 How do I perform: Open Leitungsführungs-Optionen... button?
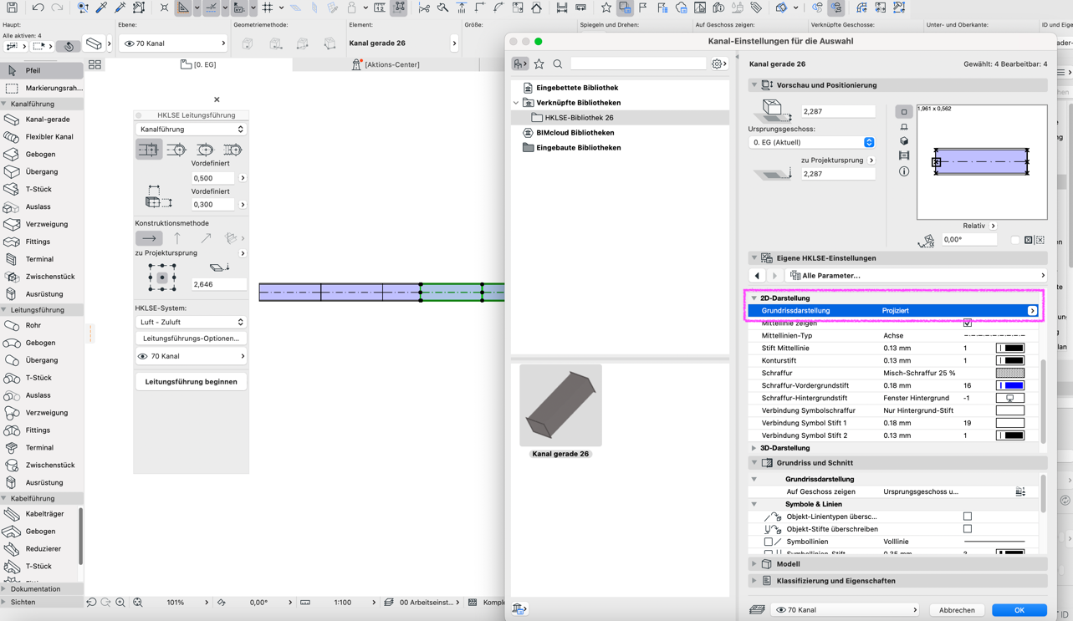coord(191,338)
